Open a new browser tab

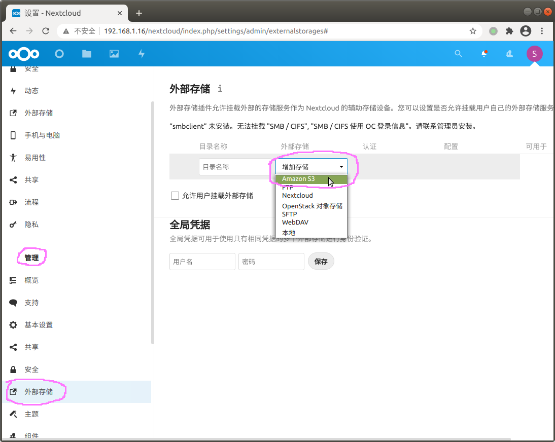pos(139,13)
